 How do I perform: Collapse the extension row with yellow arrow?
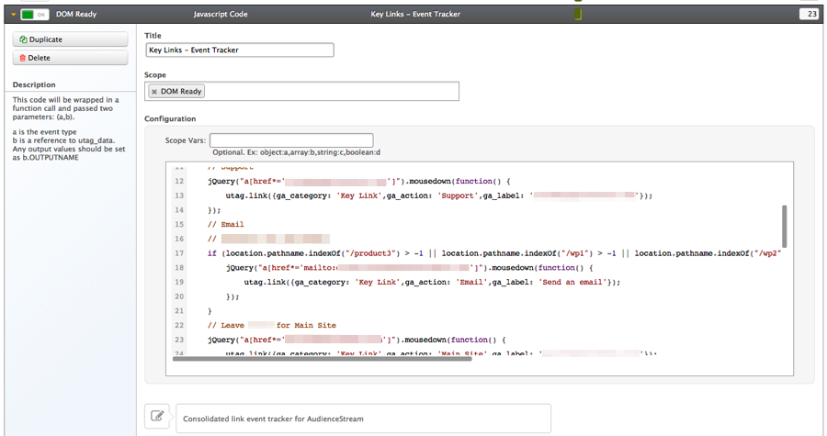[13, 15]
